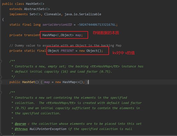Click HashMap type in the private transient field
The image size is (177, 136).
pos(49,35)
